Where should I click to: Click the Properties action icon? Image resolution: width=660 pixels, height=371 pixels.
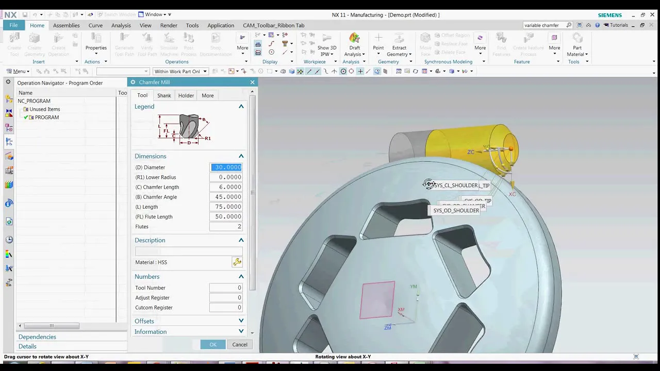click(x=96, y=38)
